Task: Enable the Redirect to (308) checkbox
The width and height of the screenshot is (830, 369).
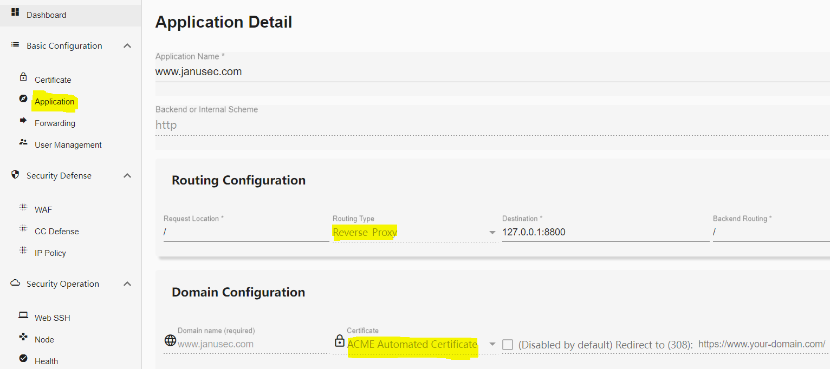Action: pyautogui.click(x=508, y=345)
